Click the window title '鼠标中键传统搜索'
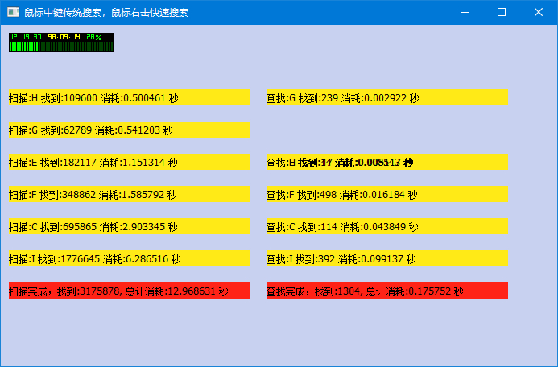Viewport: 558px width, 367px height. point(64,12)
